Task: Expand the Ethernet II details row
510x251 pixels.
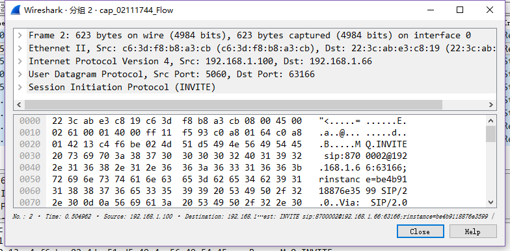Action: point(20,48)
